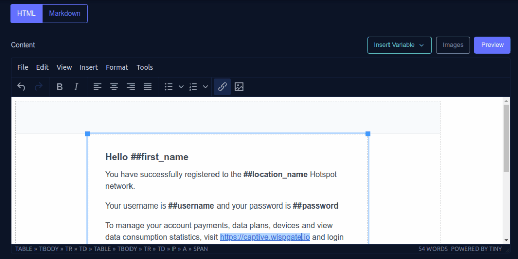This screenshot has height=259, width=518.
Task: Open the insert/edit link tool
Action: pos(222,87)
